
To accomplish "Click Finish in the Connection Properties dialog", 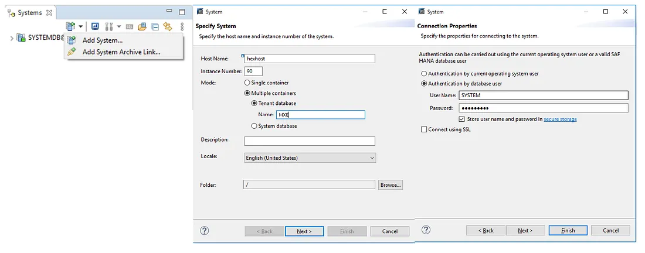I will click(568, 230).
